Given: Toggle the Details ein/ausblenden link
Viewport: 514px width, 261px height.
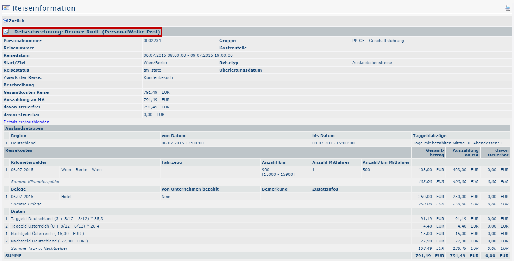Looking at the screenshot, I should point(26,122).
